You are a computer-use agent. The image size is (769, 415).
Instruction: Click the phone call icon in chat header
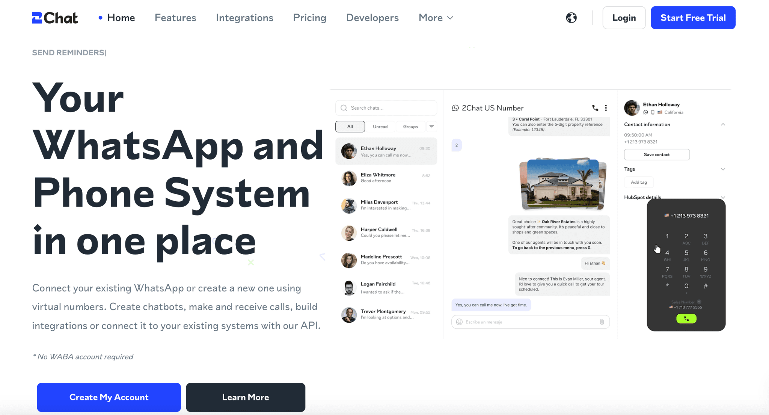coord(595,108)
